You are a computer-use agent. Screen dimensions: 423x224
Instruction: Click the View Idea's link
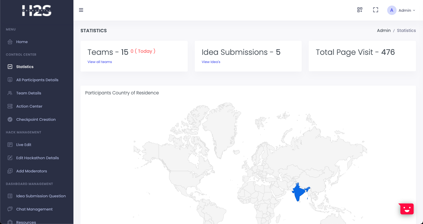click(211, 62)
